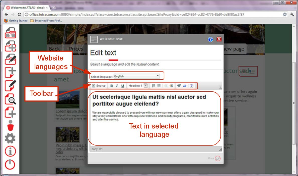298x176 pixels.
Task: Click the sidebar power logout icon
Action: [10, 164]
